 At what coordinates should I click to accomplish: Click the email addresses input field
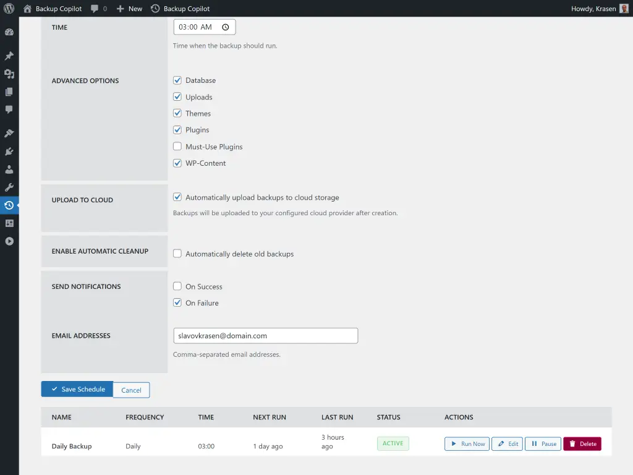tap(265, 335)
